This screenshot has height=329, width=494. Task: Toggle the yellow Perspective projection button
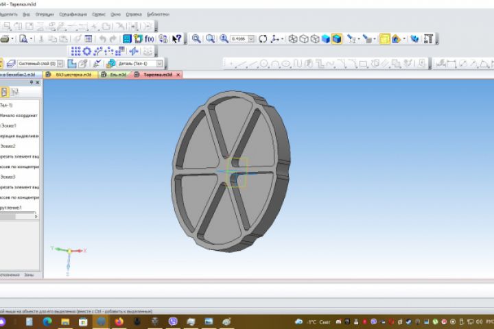coord(385,39)
